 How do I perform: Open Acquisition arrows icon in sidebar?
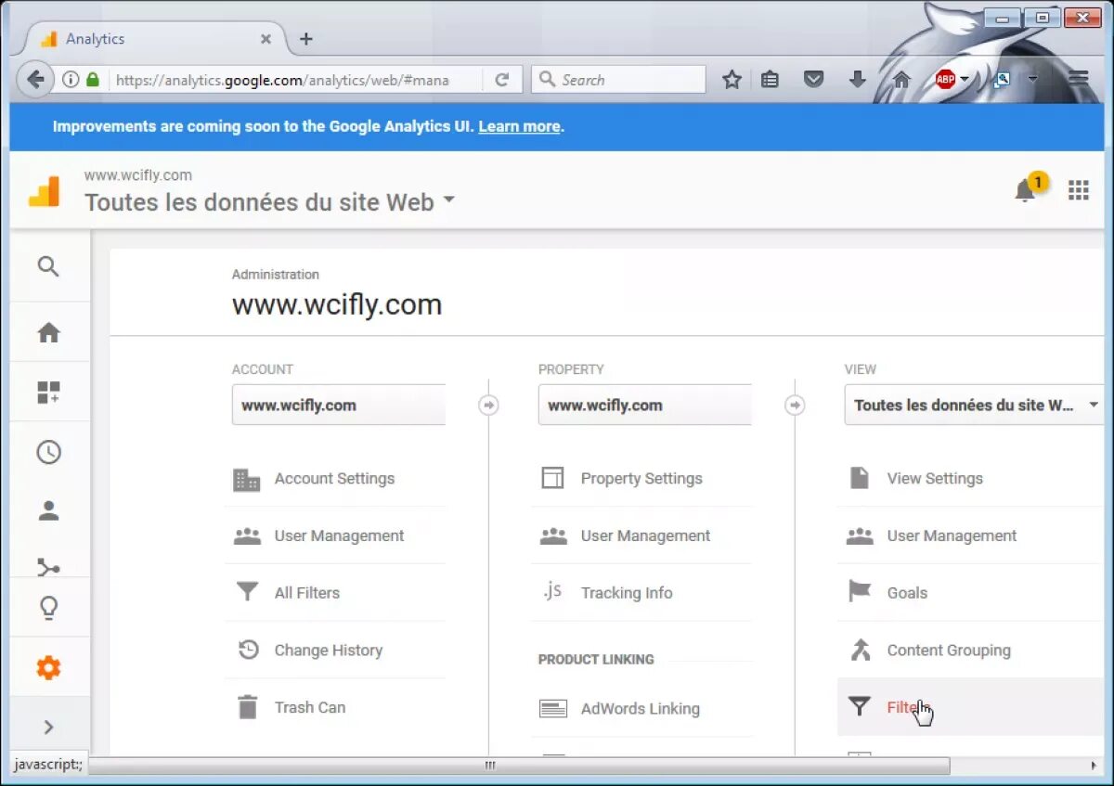(x=48, y=566)
